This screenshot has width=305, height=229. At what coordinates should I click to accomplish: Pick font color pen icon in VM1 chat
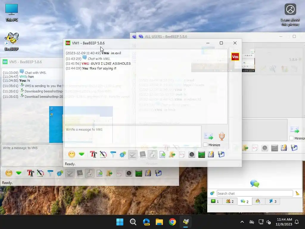pos(103,154)
